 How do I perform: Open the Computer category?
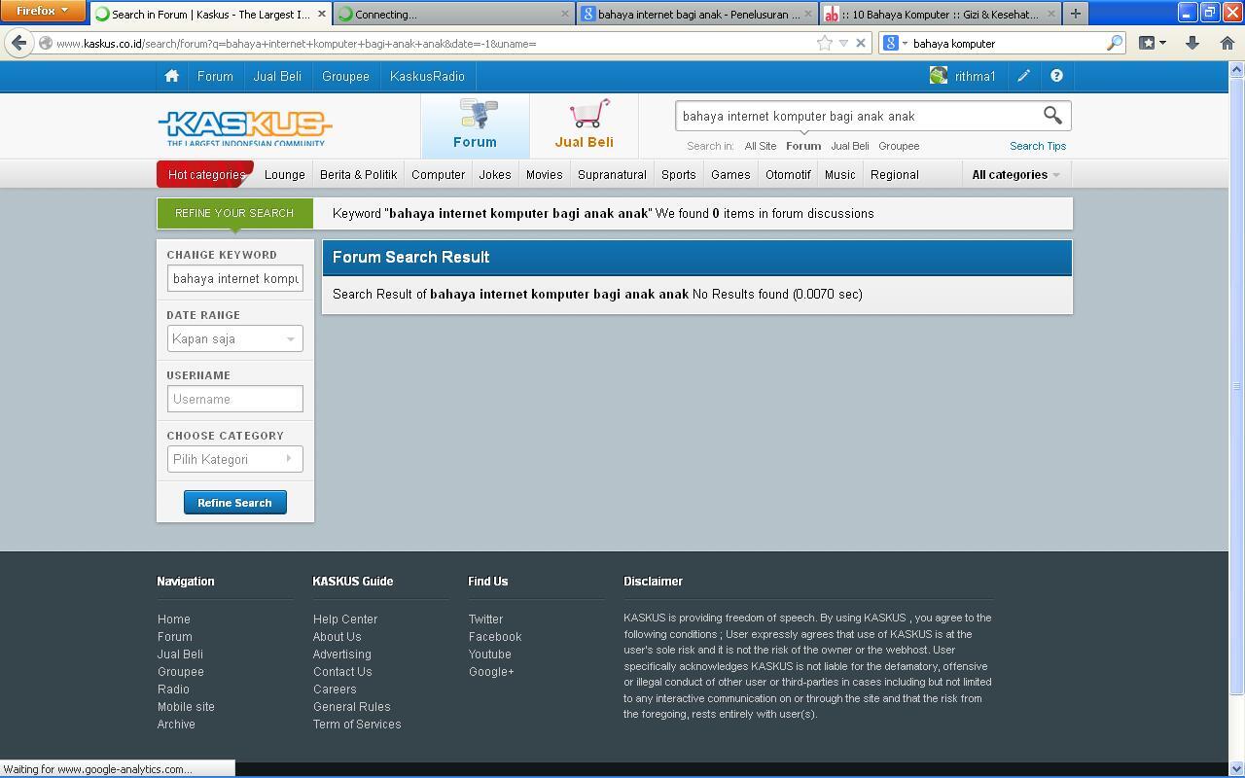[x=438, y=175]
